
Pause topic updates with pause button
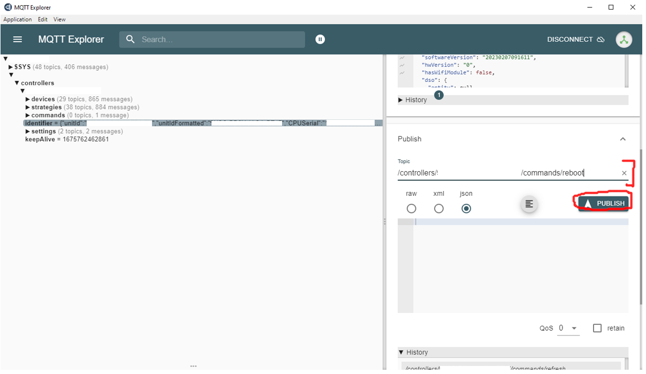point(320,39)
